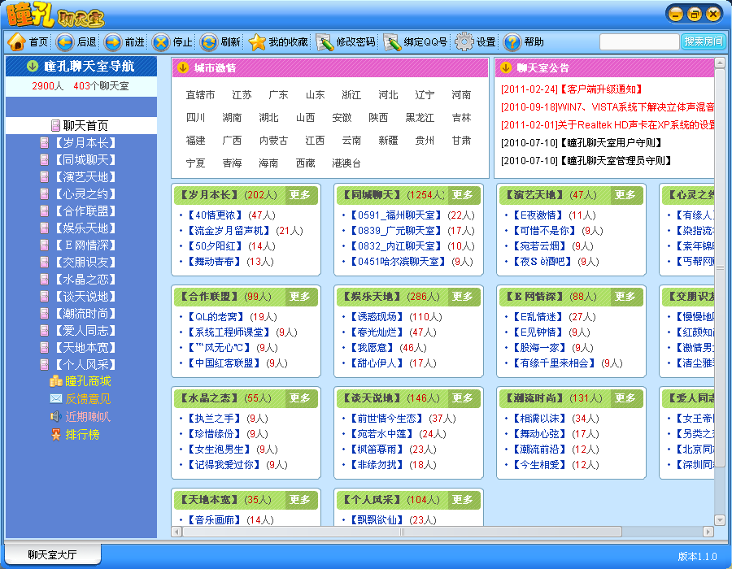Screen dimensions: 732x569
Task: Click the Refresh (刷新) toolbar icon
Action: pos(209,42)
